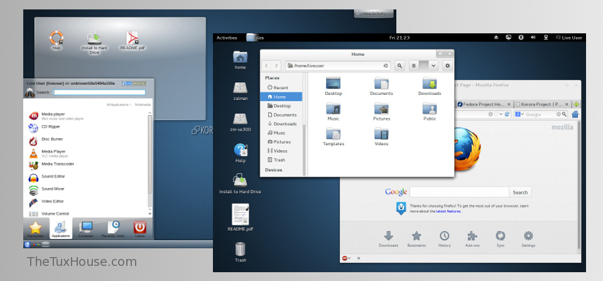Click the Google Search button
The image size is (603, 281).
[520, 192]
